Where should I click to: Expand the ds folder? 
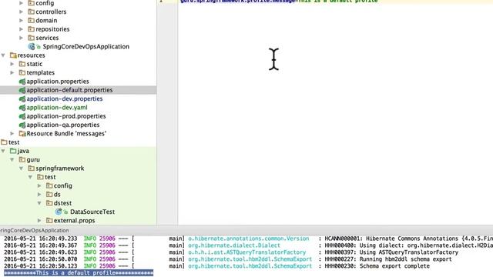(39, 195)
